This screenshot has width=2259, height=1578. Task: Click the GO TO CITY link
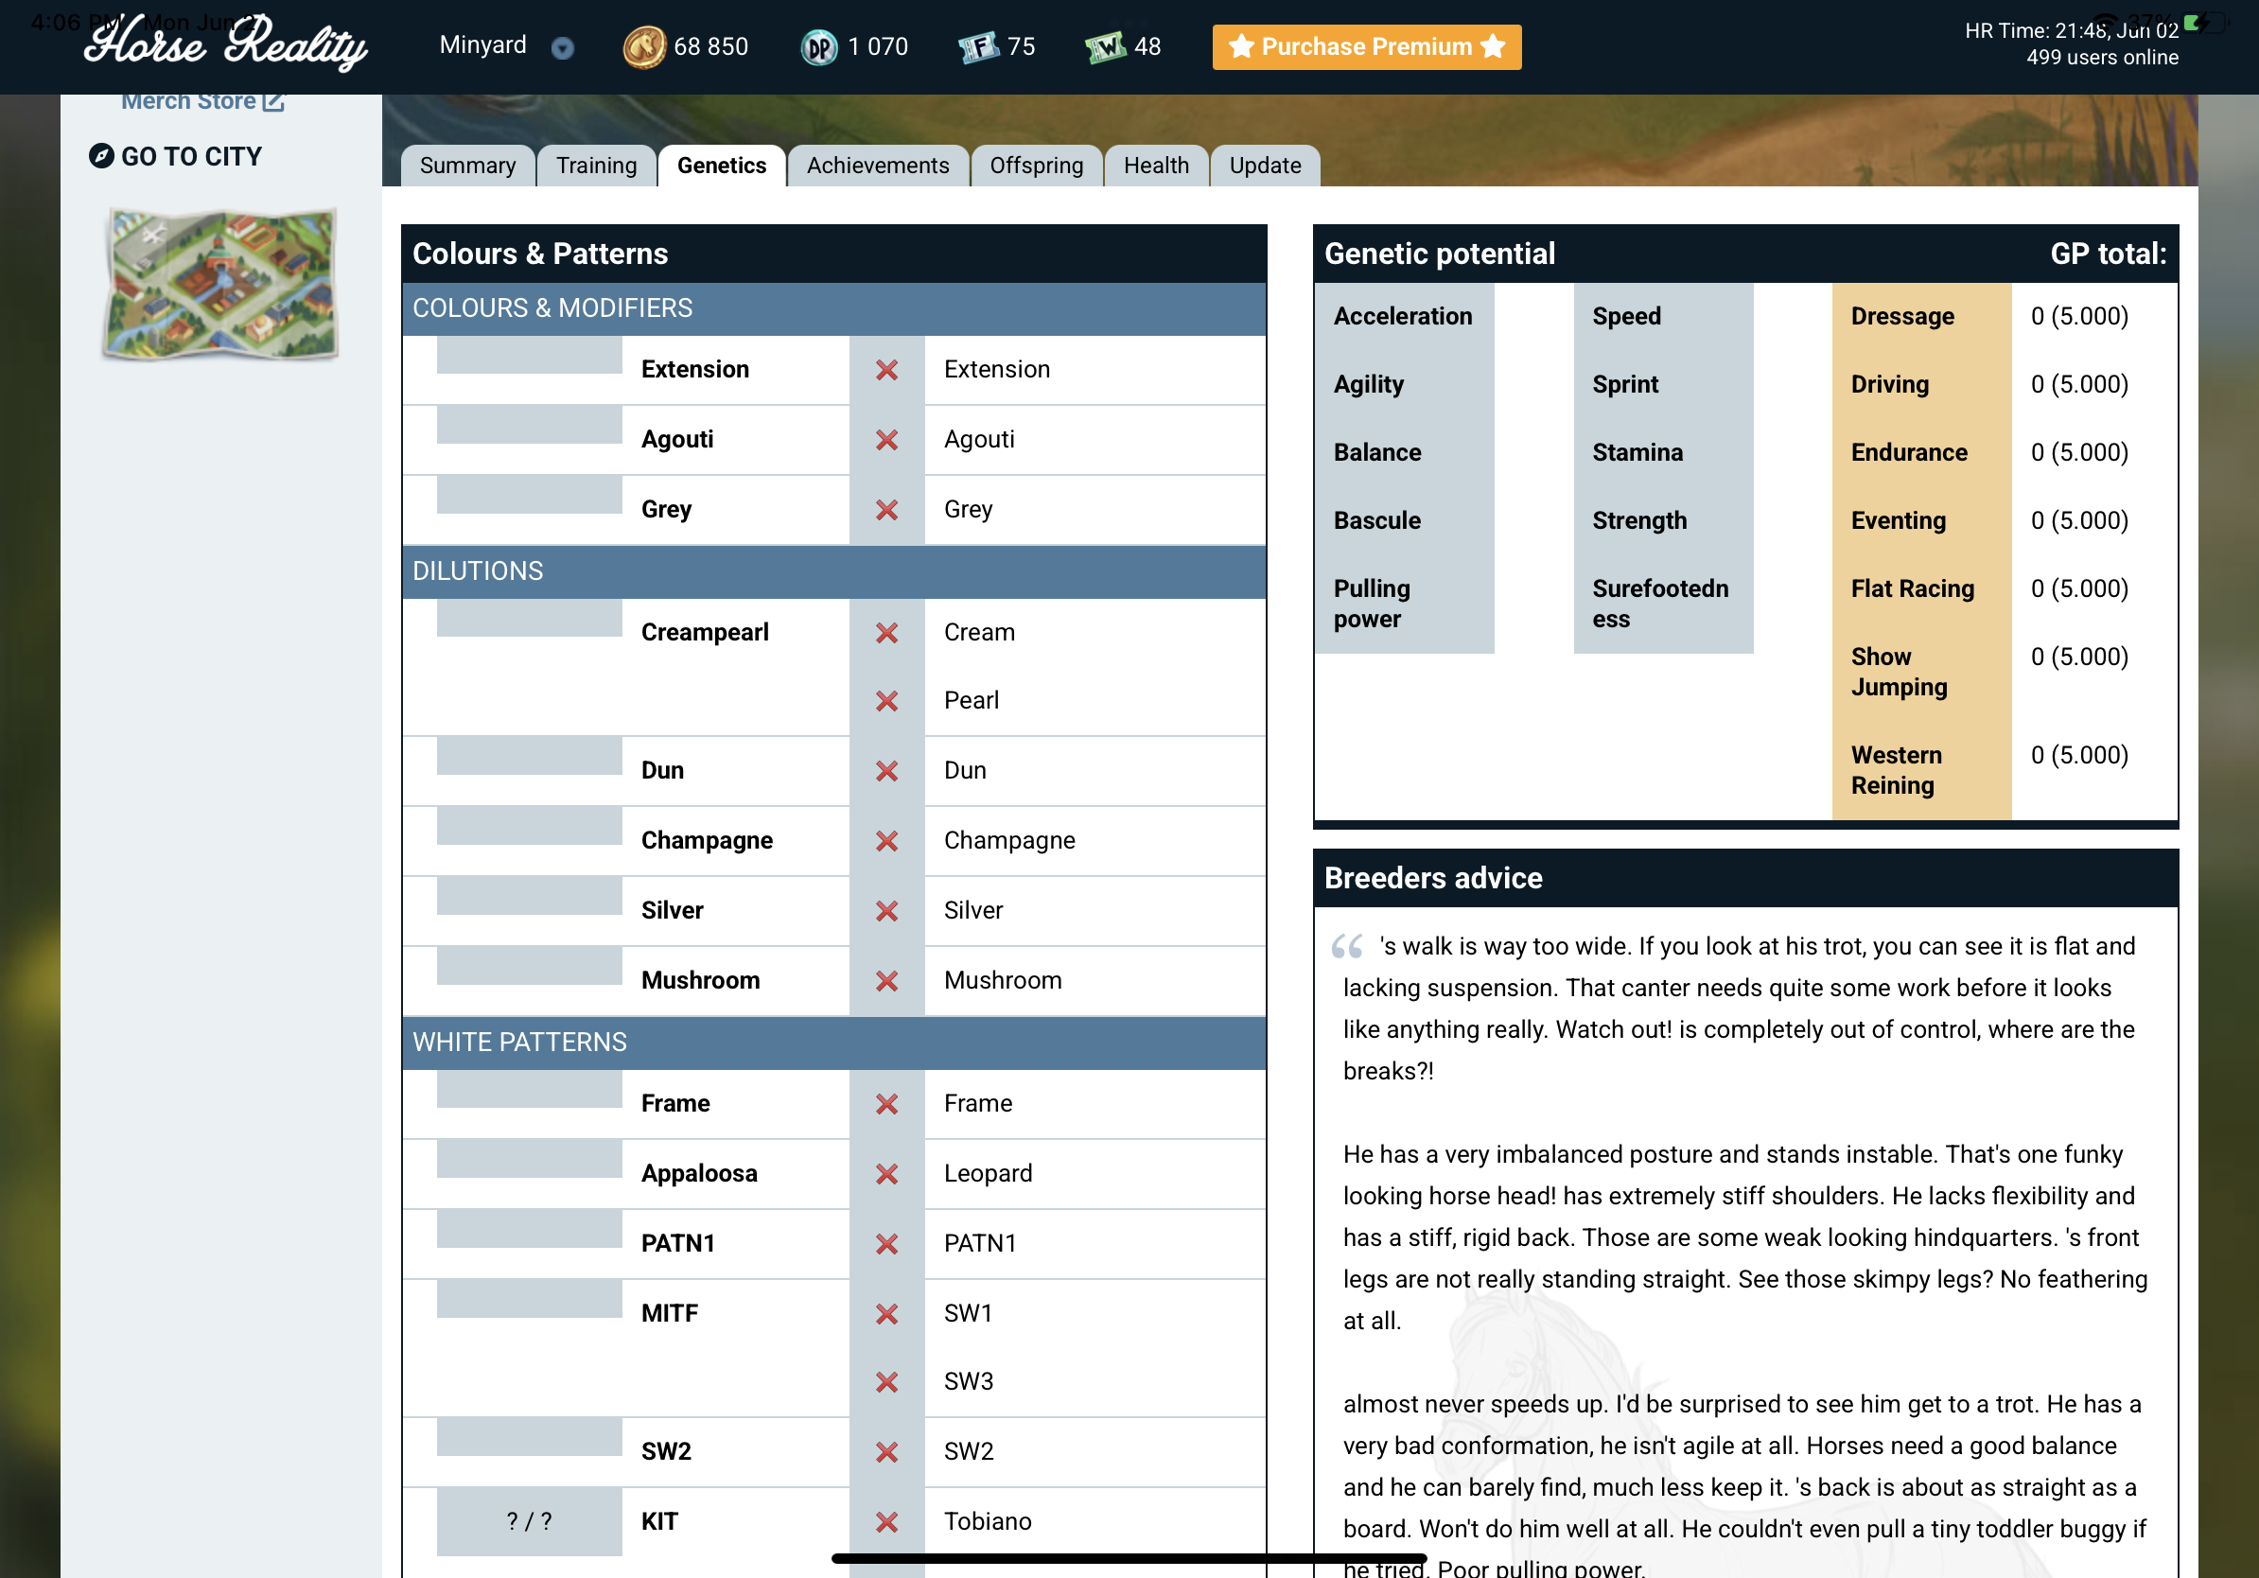coord(191,155)
